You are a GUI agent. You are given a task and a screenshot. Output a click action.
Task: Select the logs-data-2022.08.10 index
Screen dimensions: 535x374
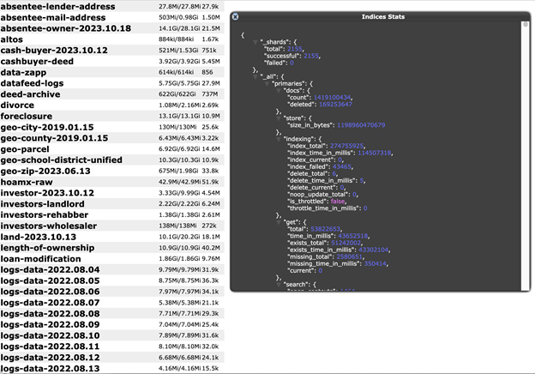(x=112, y=335)
